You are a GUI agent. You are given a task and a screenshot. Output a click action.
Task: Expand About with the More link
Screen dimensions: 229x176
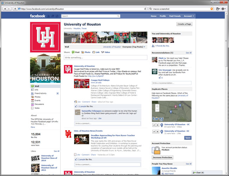click(x=33, y=127)
